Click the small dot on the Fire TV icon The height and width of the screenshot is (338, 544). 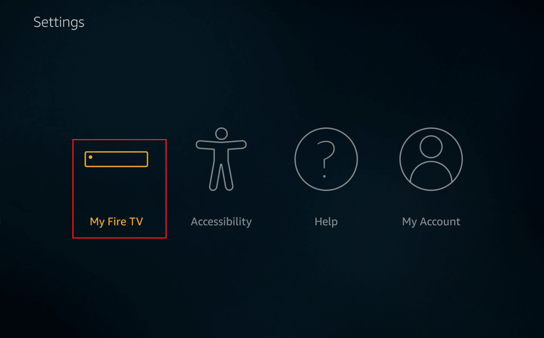[x=90, y=157]
